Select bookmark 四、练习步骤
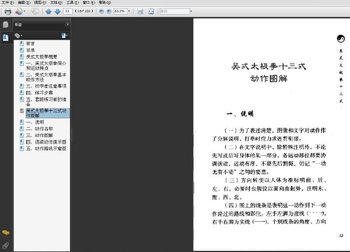 pyautogui.click(x=39, y=93)
